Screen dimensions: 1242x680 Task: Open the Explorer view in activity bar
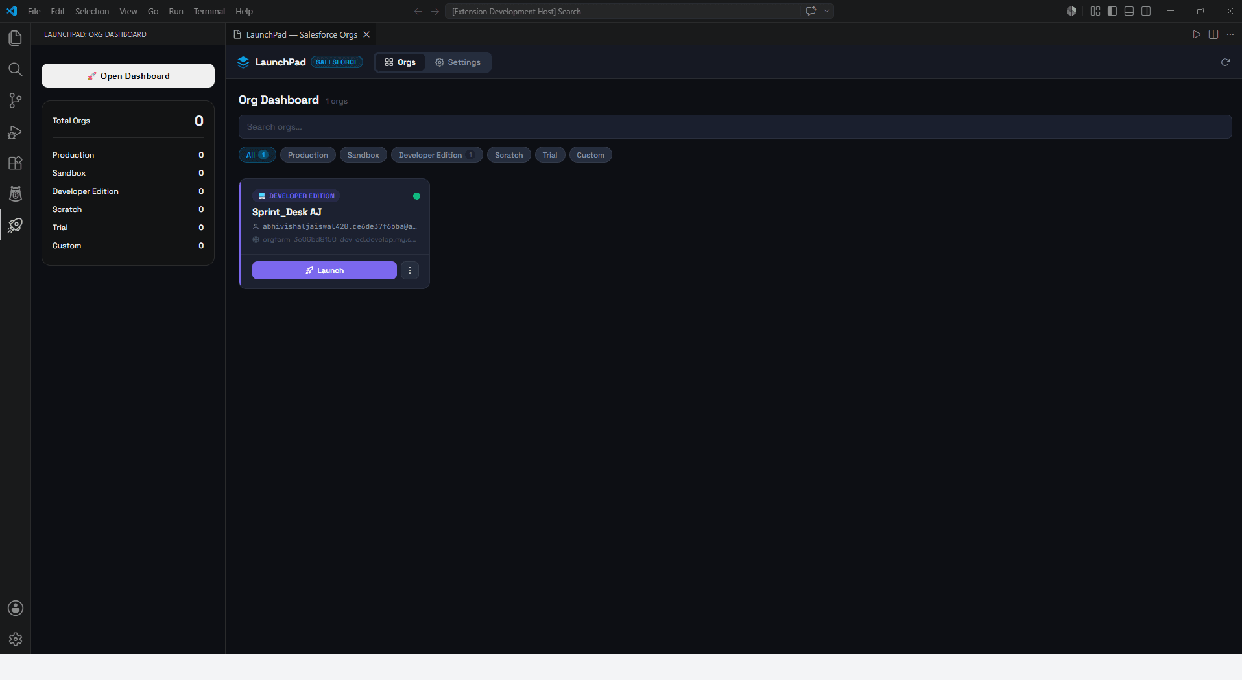tap(15, 38)
